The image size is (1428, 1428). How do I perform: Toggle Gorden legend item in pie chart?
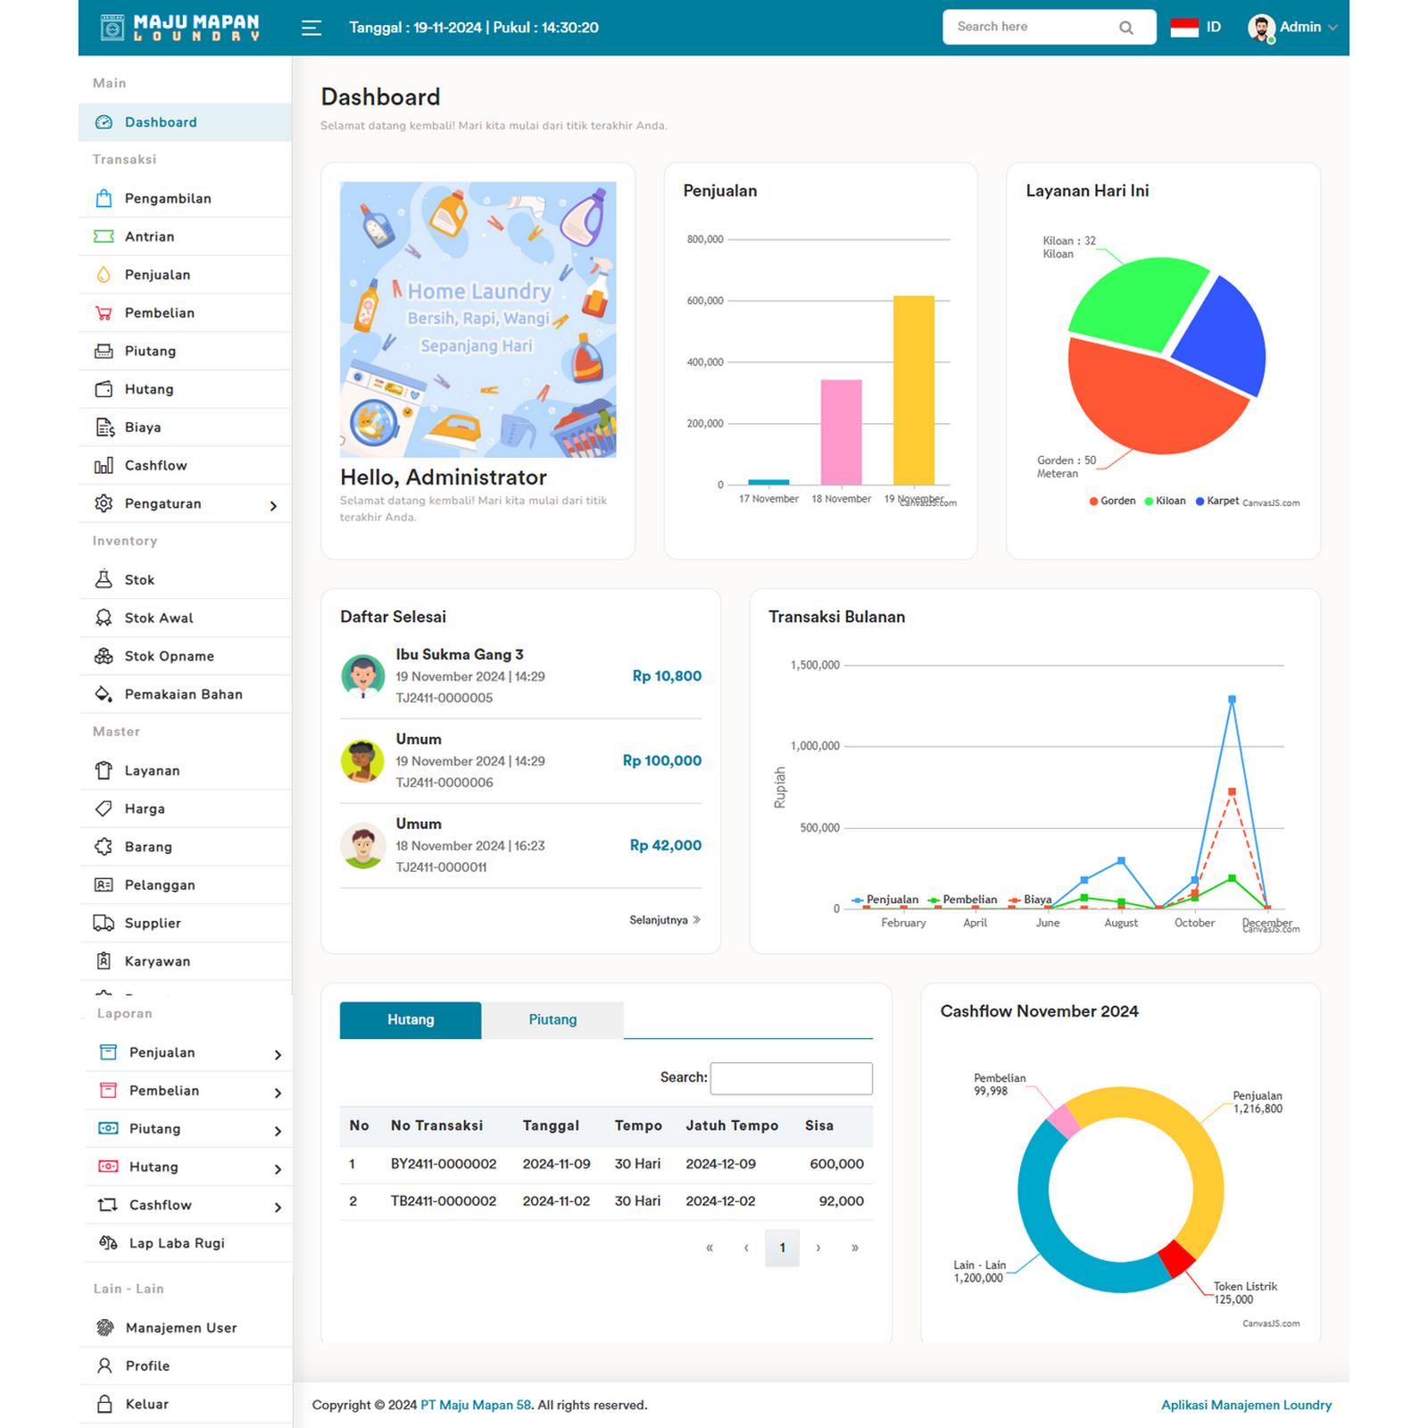tap(1112, 501)
